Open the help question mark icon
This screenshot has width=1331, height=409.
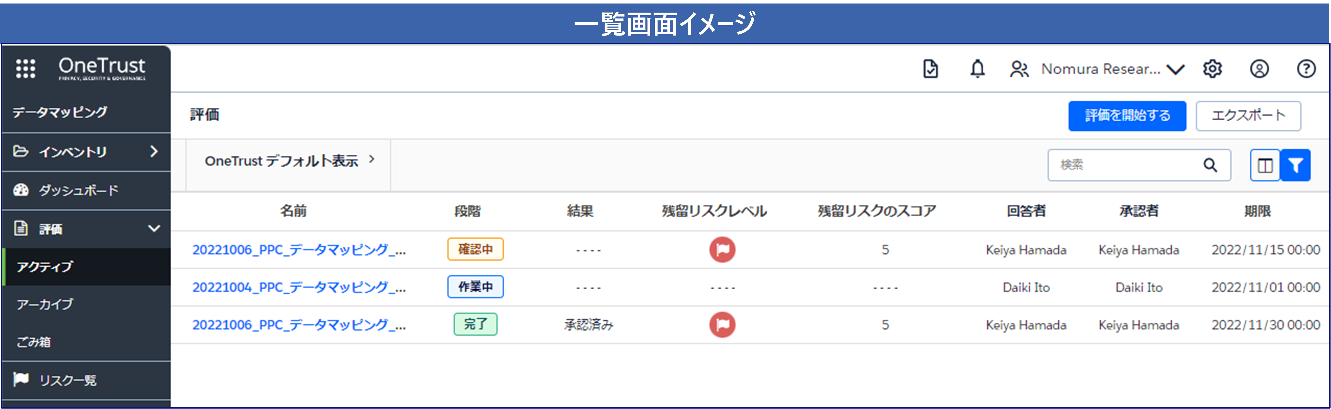click(x=1306, y=69)
